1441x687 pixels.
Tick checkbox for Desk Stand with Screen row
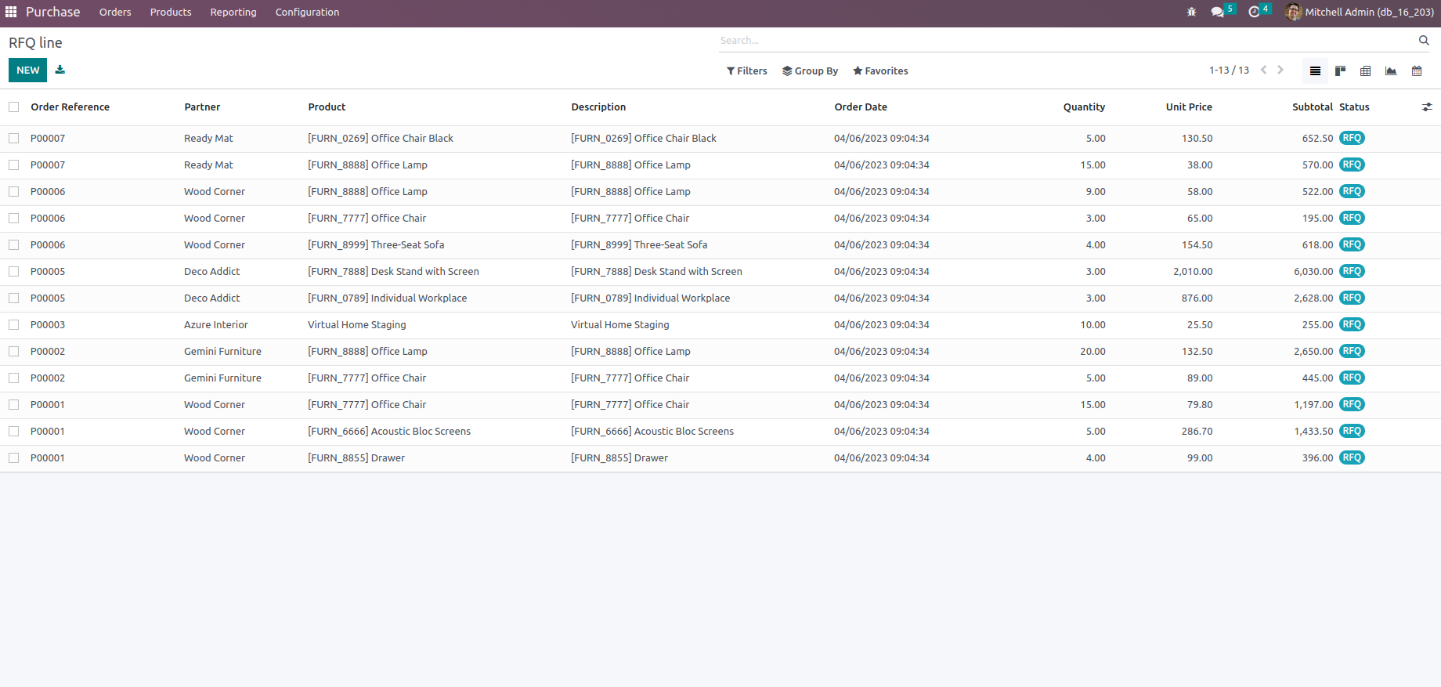(14, 272)
